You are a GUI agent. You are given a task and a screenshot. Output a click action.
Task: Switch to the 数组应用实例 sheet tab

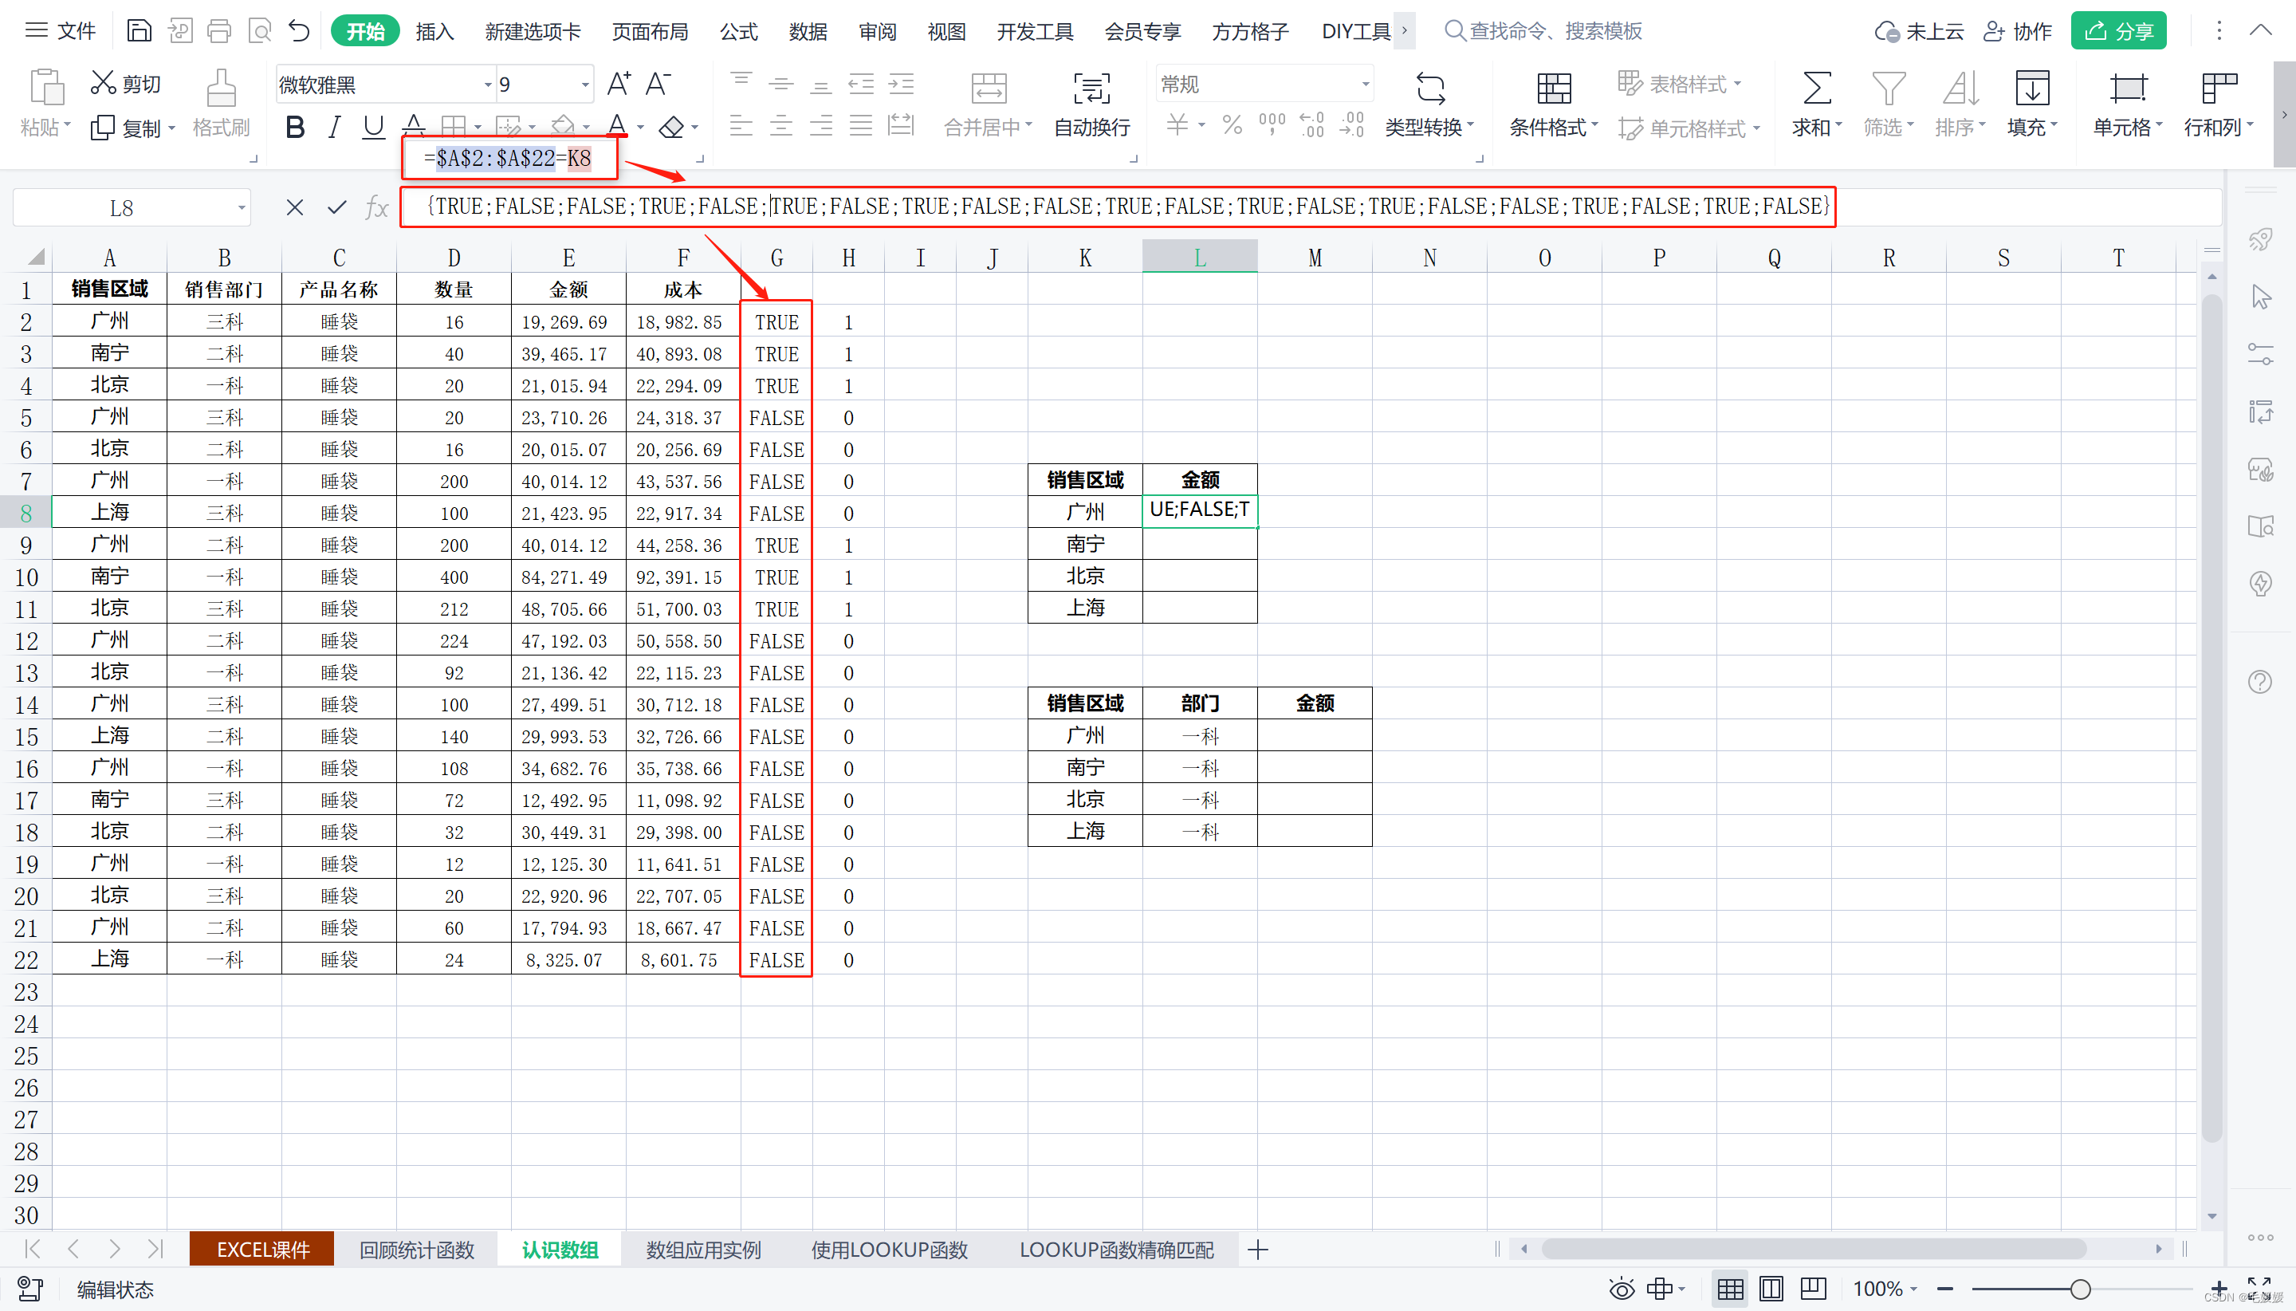(x=703, y=1250)
